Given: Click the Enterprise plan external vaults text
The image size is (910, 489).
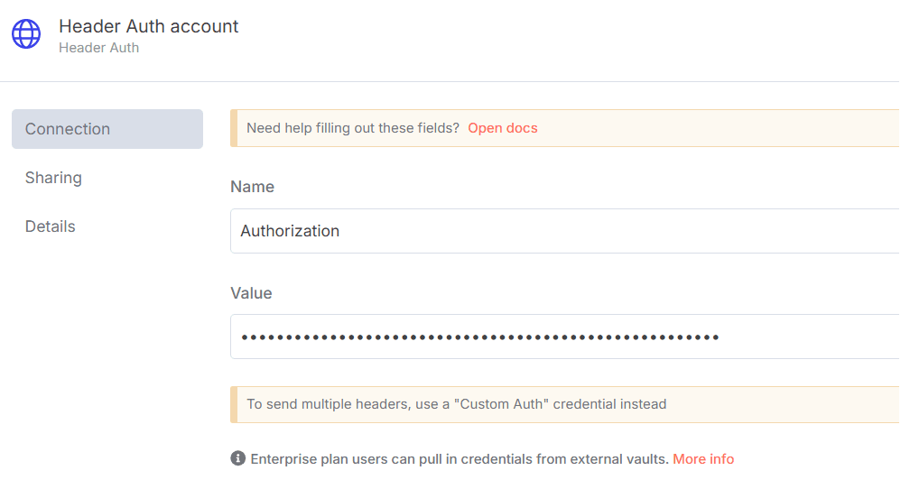Looking at the screenshot, I should pos(459,458).
